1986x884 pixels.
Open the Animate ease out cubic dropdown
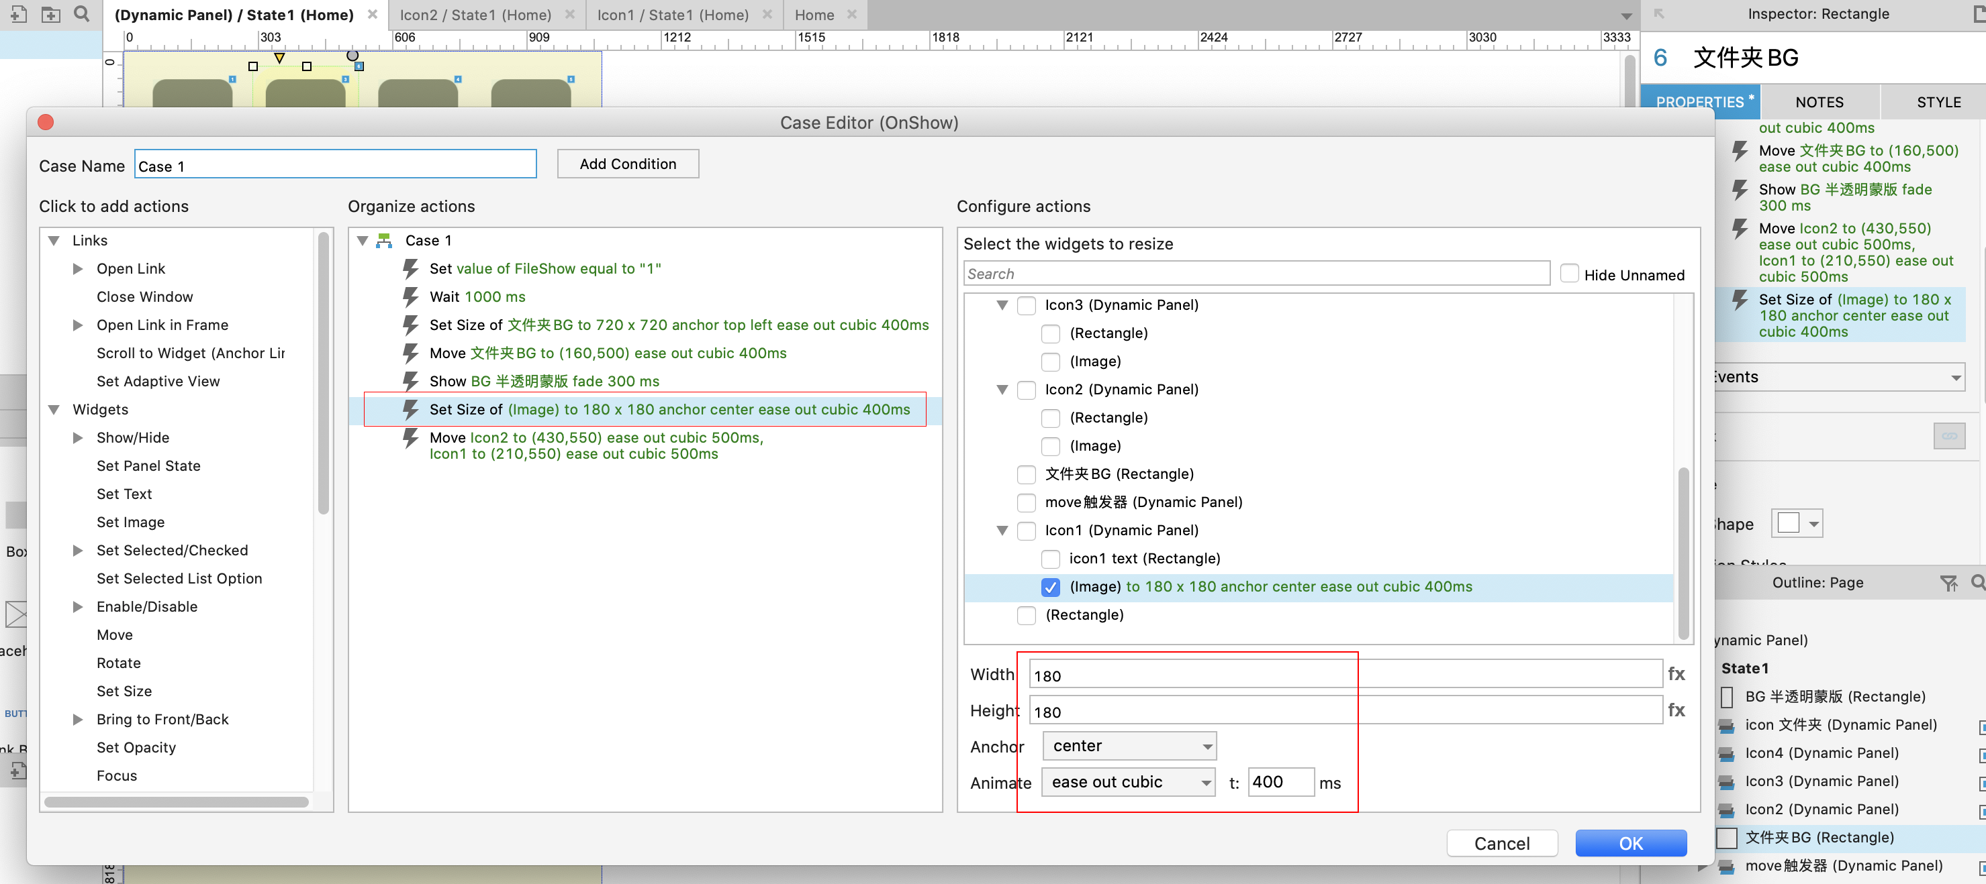click(1128, 782)
